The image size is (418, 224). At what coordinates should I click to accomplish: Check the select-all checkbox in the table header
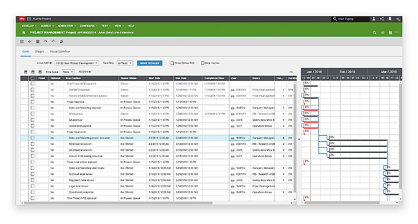[x=32, y=78]
